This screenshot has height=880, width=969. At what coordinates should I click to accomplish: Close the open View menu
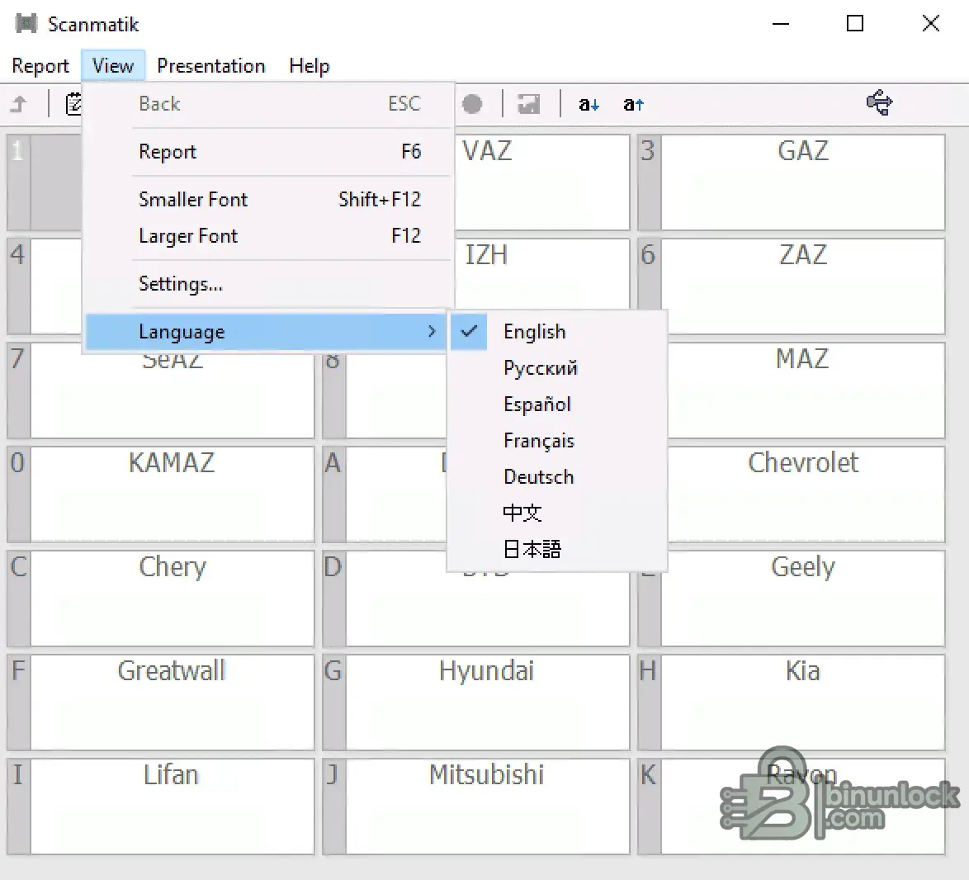tap(112, 65)
